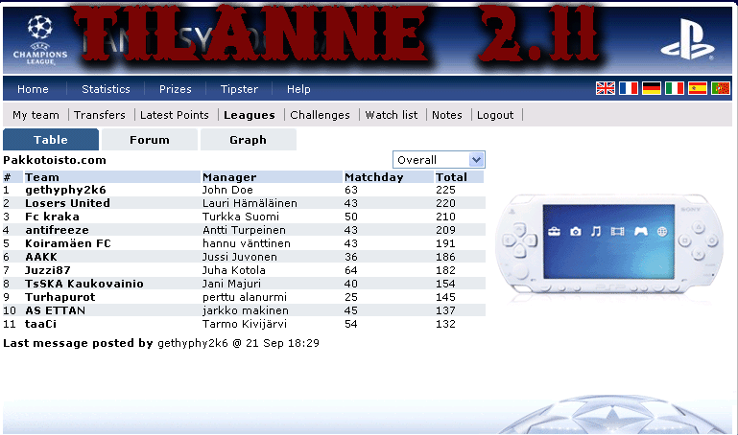This screenshot has height=435, width=738.
Task: Switch to the Forum tab
Action: pos(150,140)
